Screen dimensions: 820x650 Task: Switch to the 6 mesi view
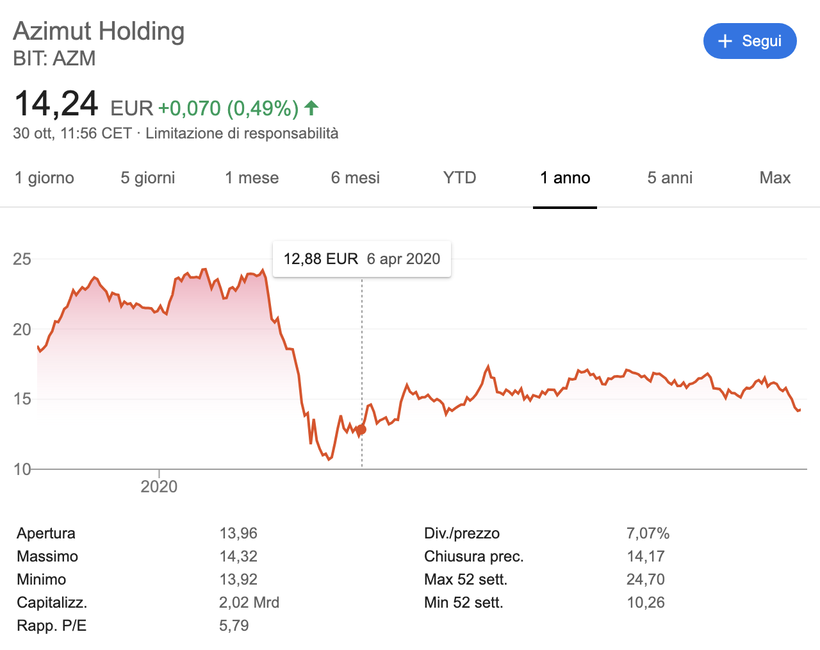(x=356, y=178)
